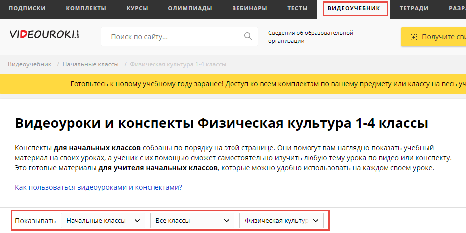Open the КОМПЛЕКТЫ menu item
Screen dimensions: 466x233
(86, 8)
